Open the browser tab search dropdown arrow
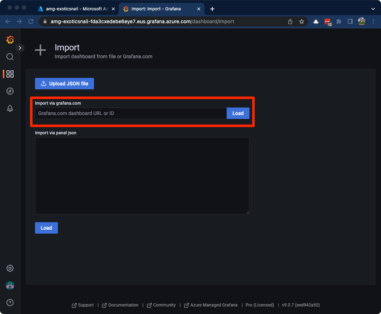 tap(373, 9)
